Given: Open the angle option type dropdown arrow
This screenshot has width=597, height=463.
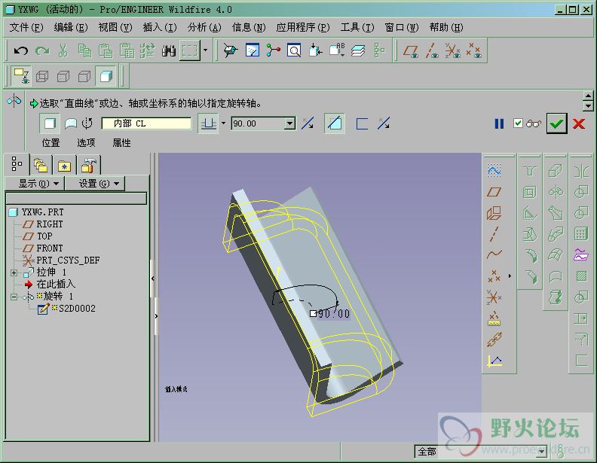Looking at the screenshot, I should [223, 123].
